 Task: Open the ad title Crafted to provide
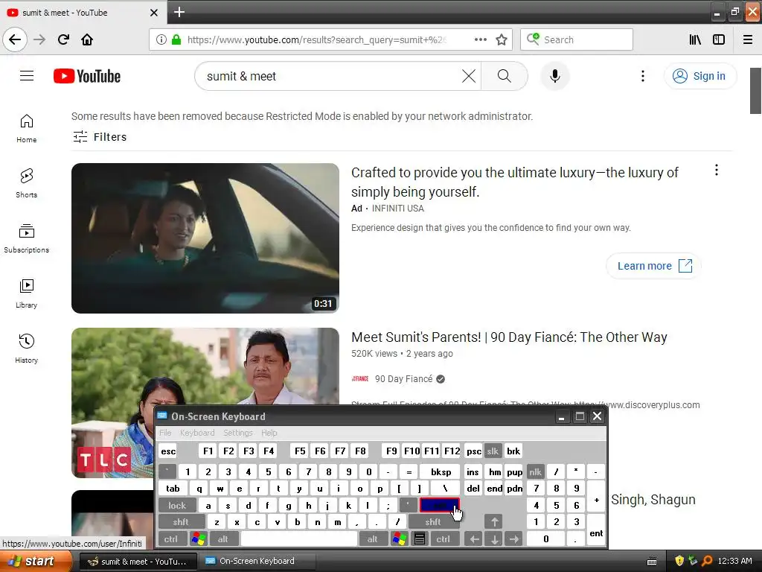pos(514,182)
